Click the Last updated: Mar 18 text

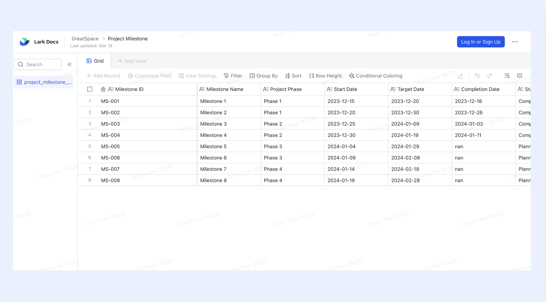[91, 46]
